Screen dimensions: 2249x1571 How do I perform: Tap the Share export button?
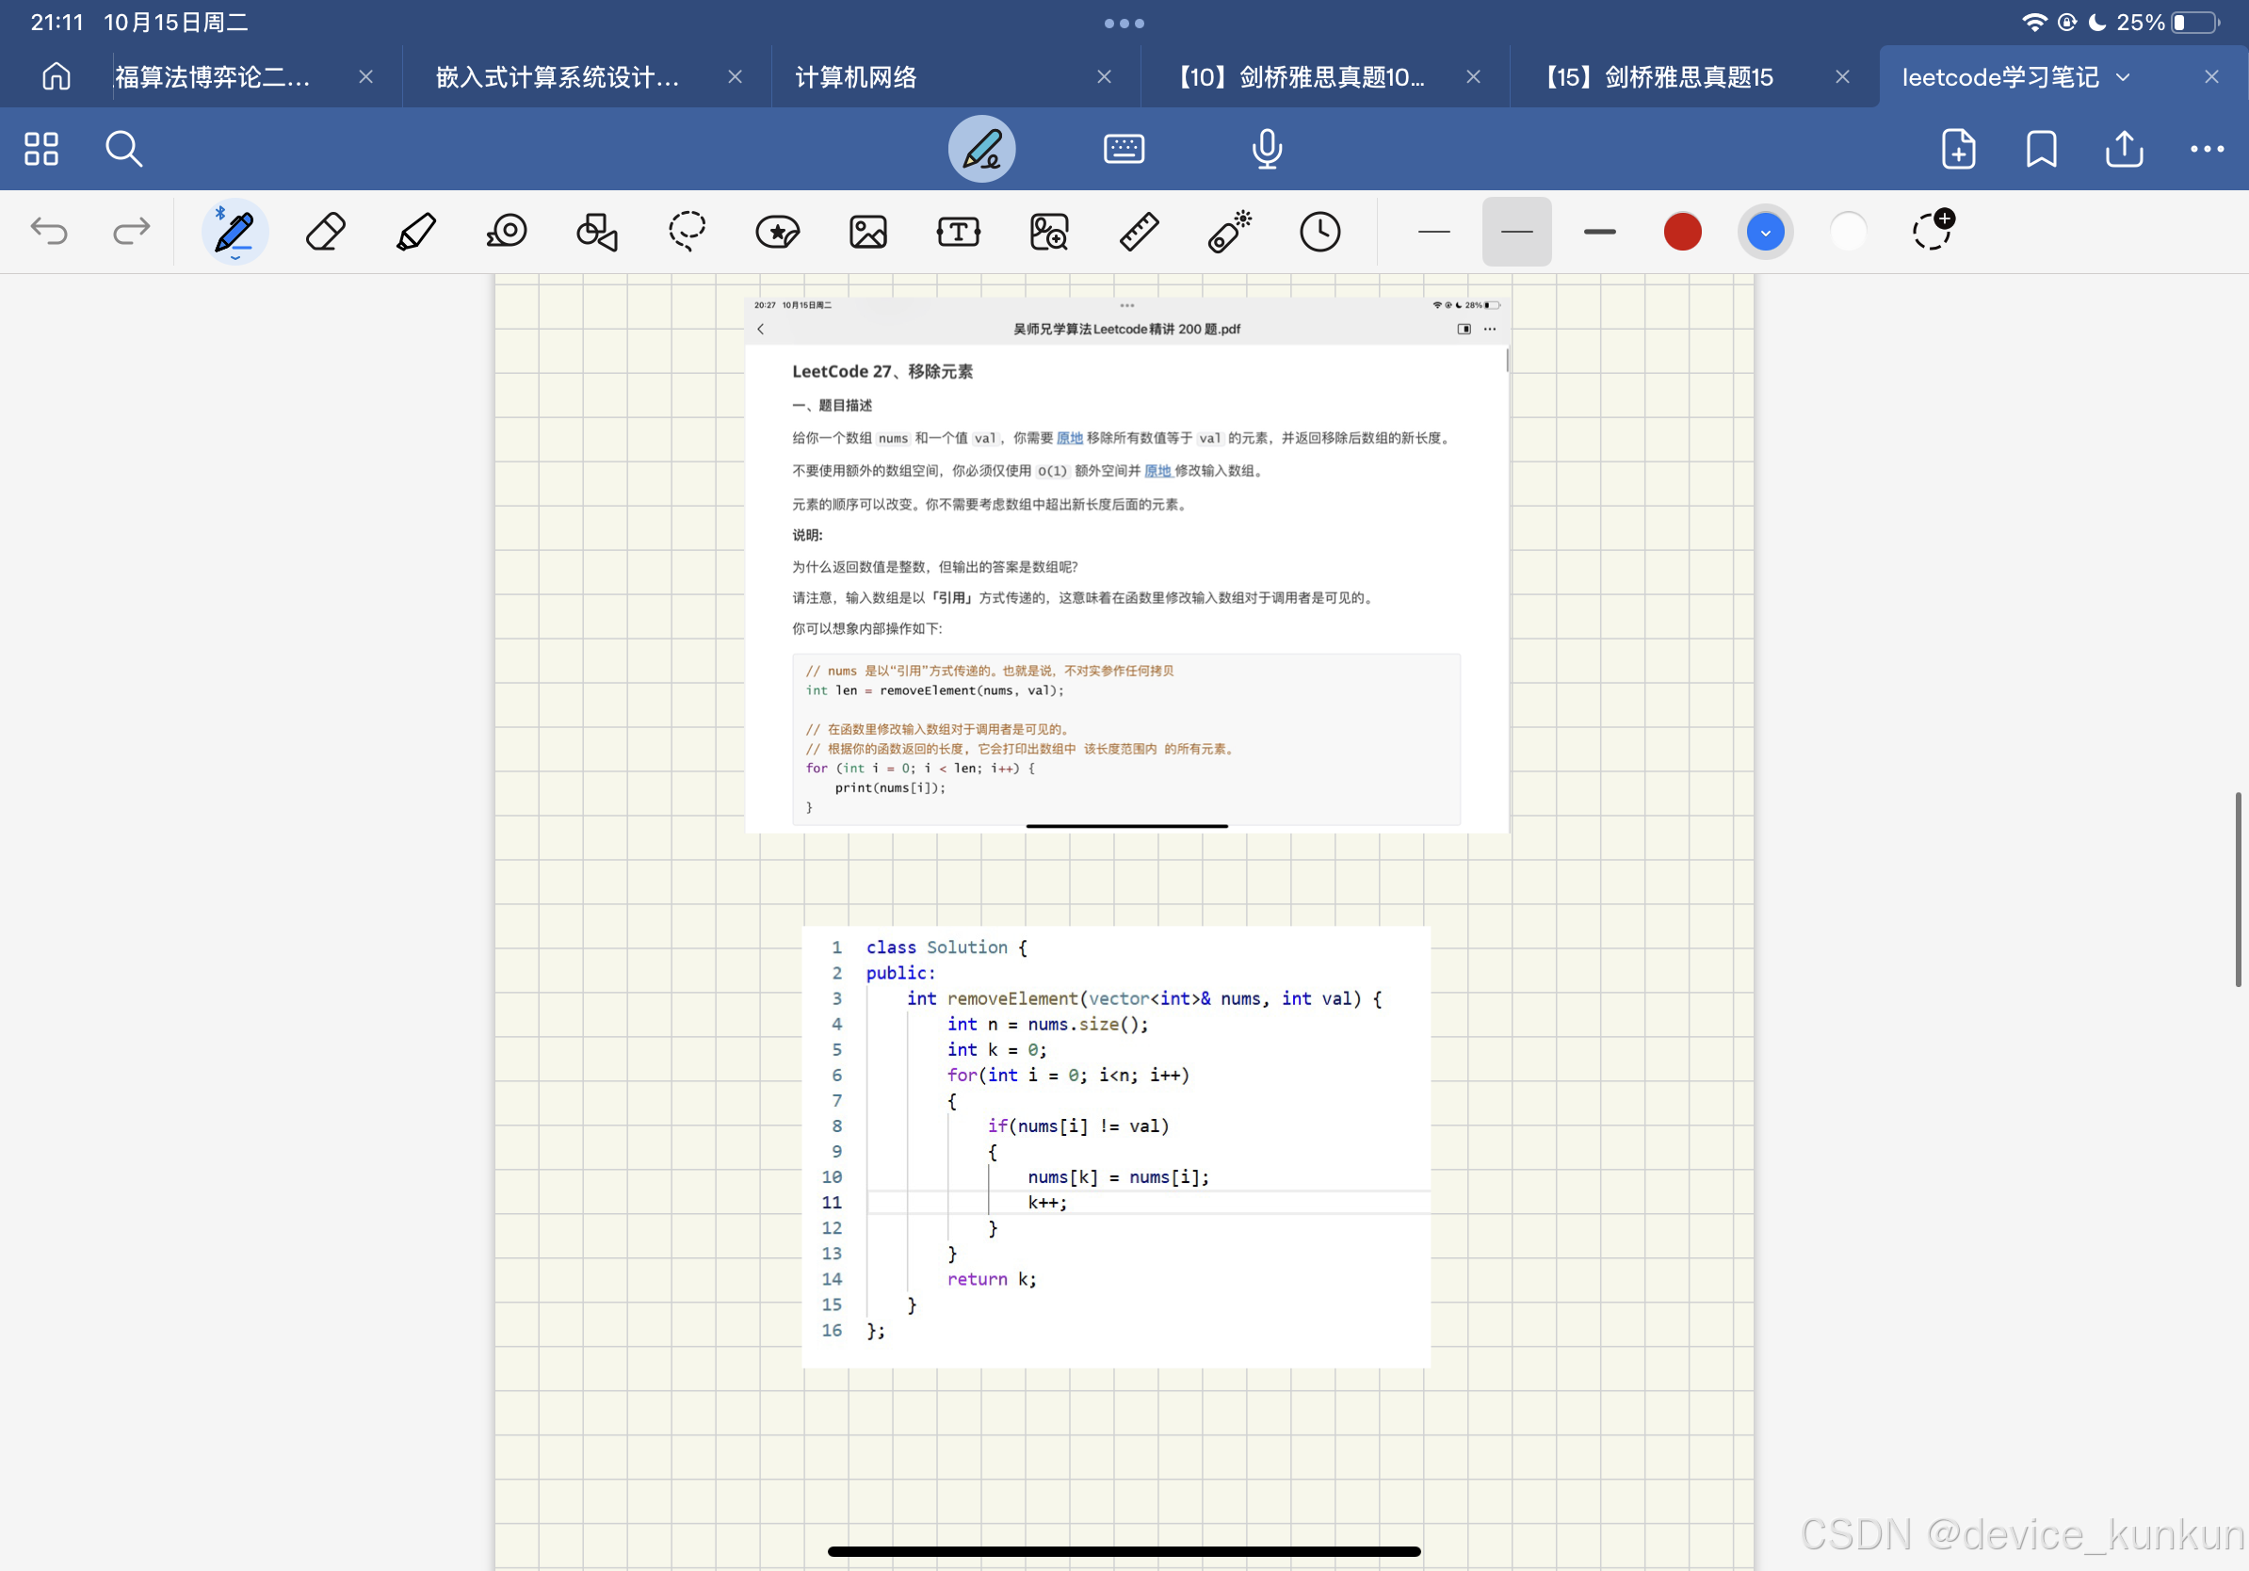(x=2124, y=149)
